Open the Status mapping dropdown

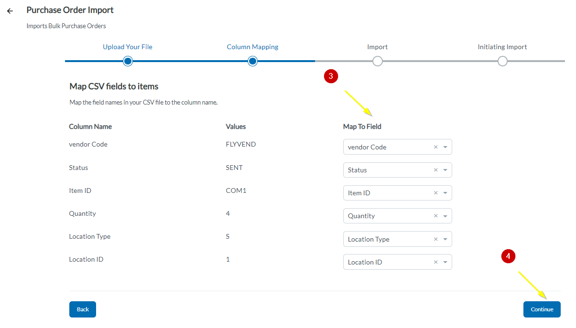[445, 169]
